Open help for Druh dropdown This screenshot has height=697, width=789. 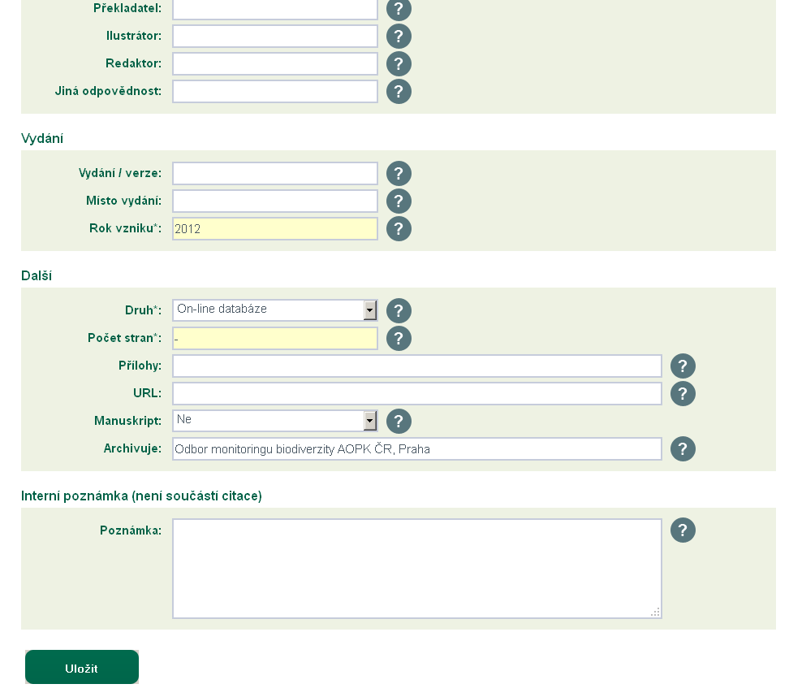pos(399,311)
